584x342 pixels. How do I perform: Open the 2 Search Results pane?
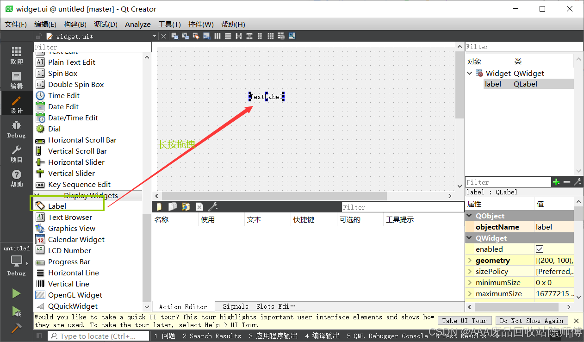(x=212, y=336)
